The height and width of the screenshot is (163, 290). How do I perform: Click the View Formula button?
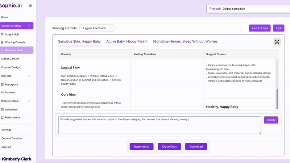[260, 28]
